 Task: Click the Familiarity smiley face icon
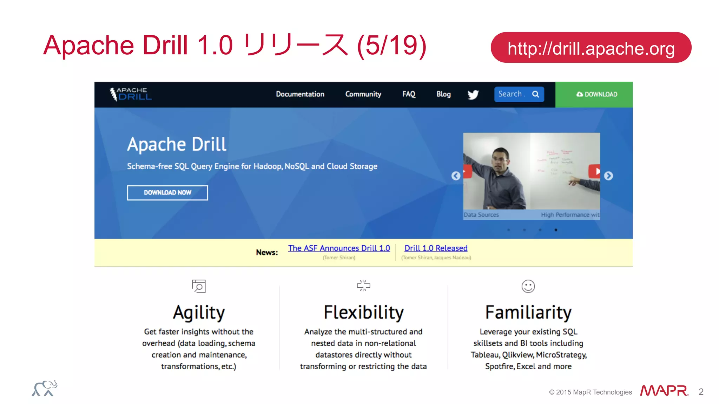coord(528,286)
